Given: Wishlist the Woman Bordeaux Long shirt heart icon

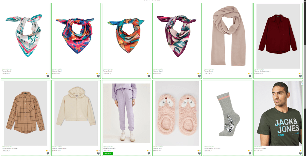Looking at the screenshot, I should pyautogui.click(x=301, y=76).
